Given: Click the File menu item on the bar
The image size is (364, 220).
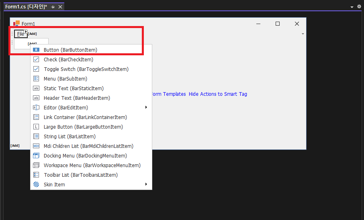Looking at the screenshot, I should pos(20,34).
